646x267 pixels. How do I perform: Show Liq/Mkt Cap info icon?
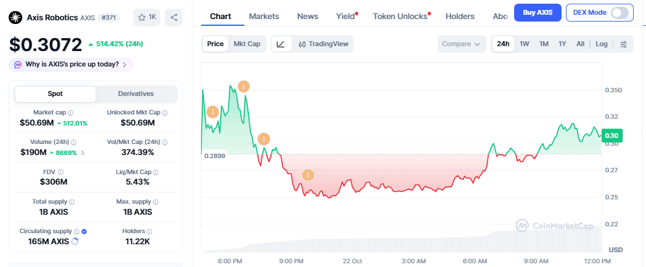[156, 172]
